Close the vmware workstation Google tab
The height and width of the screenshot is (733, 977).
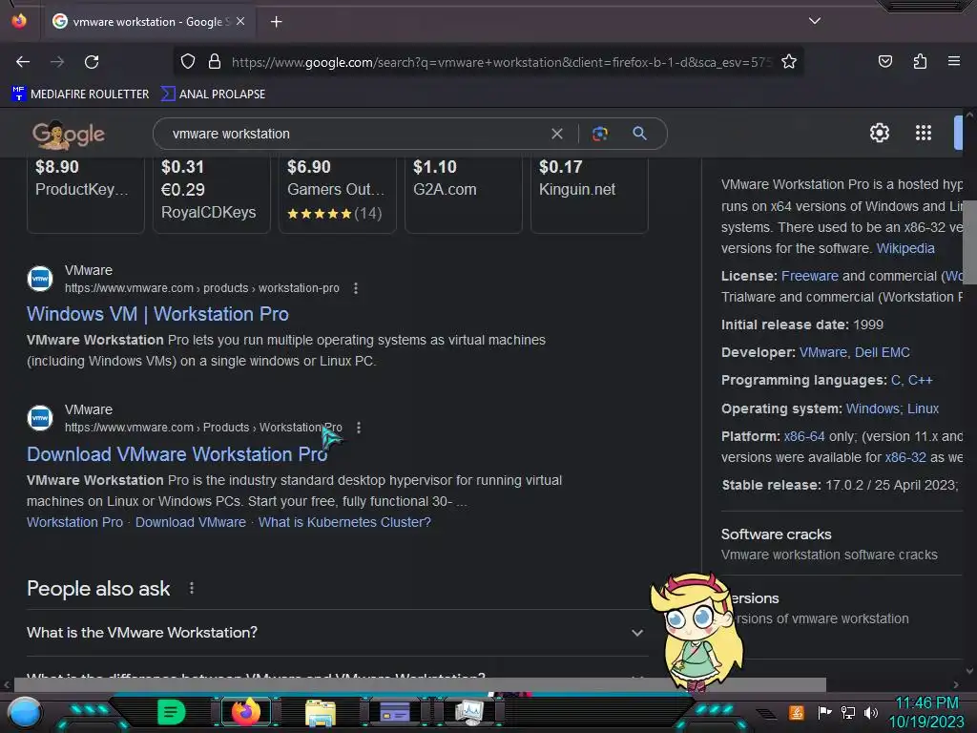pyautogui.click(x=240, y=21)
